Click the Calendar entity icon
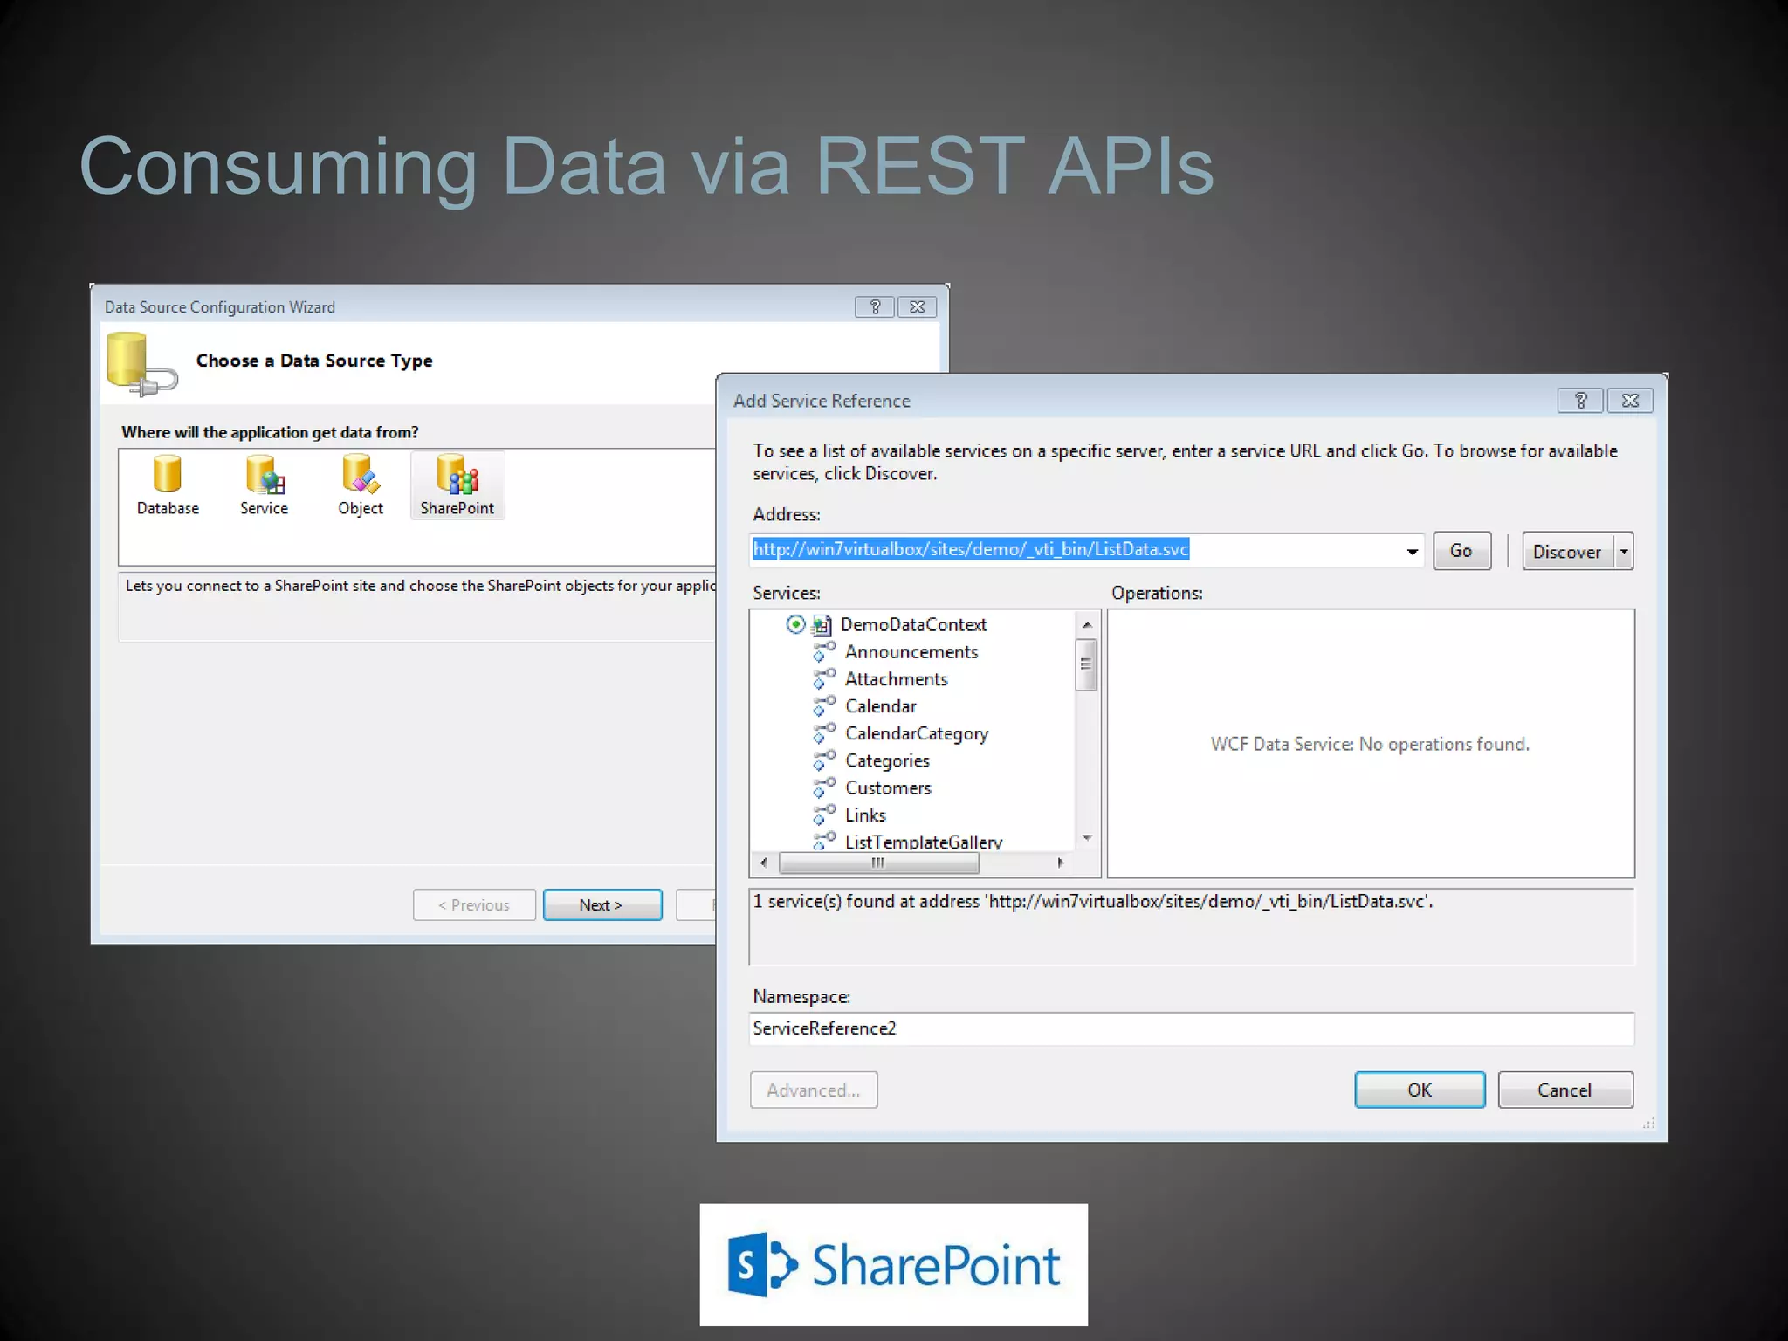The image size is (1788, 1341). pyautogui.click(x=824, y=706)
